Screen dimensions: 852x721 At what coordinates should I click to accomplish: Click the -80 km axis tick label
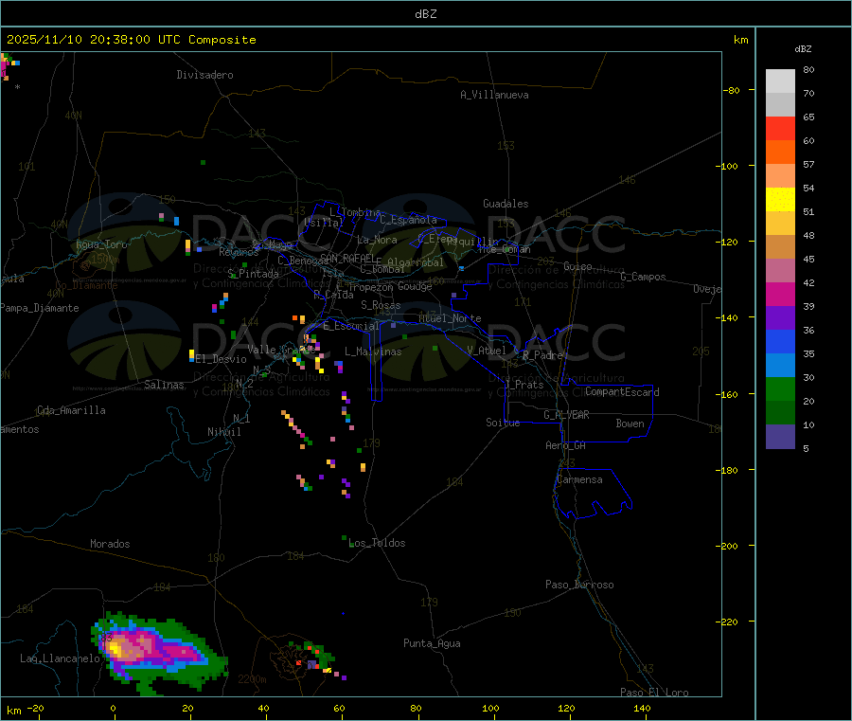732,90
